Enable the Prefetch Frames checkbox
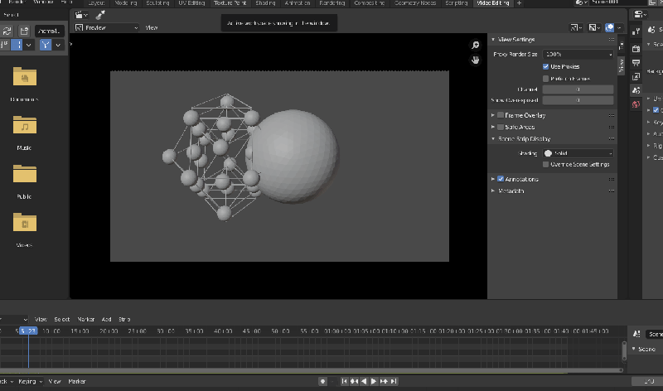The image size is (663, 391). click(545, 79)
